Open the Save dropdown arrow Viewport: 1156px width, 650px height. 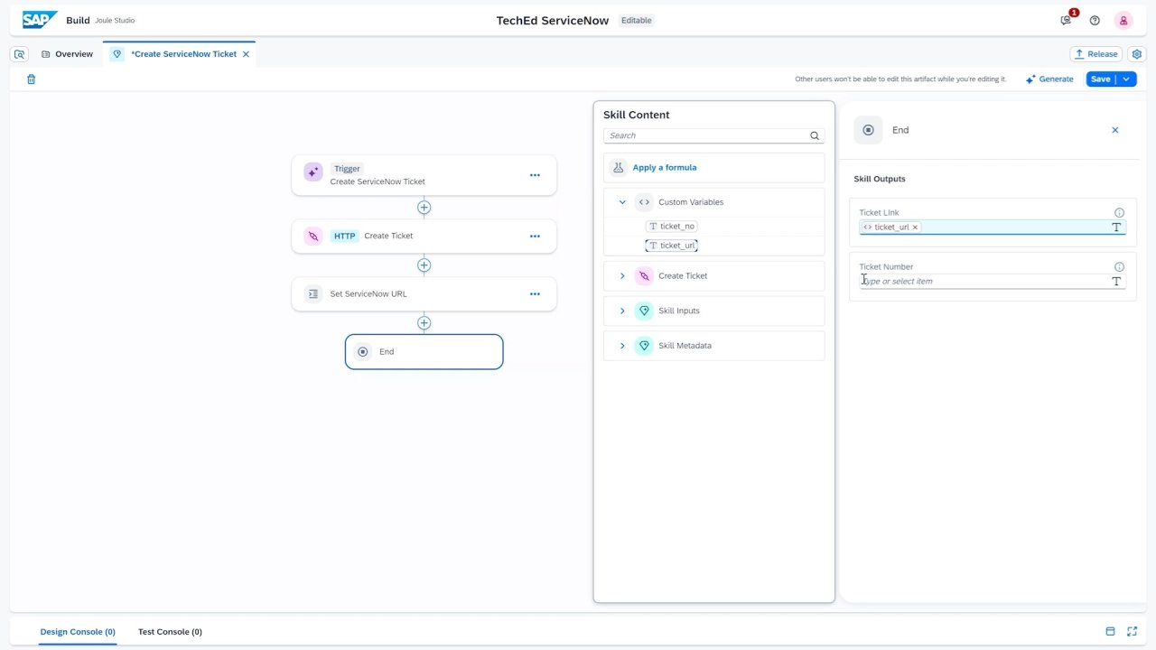[1126, 79]
